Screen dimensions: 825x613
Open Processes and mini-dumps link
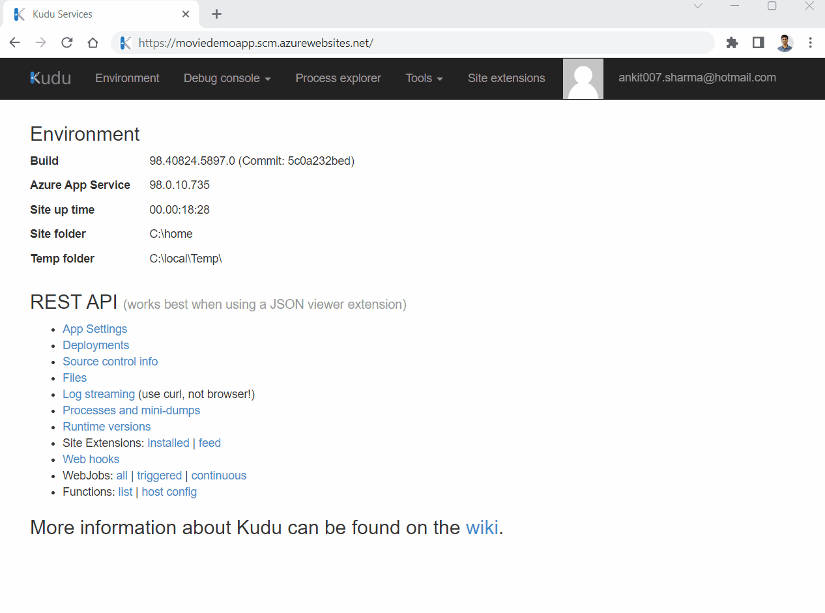pos(131,410)
